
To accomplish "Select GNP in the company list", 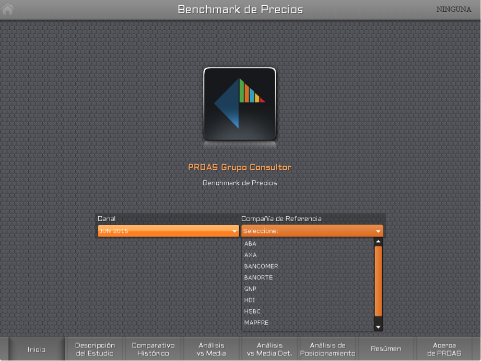I will [251, 289].
